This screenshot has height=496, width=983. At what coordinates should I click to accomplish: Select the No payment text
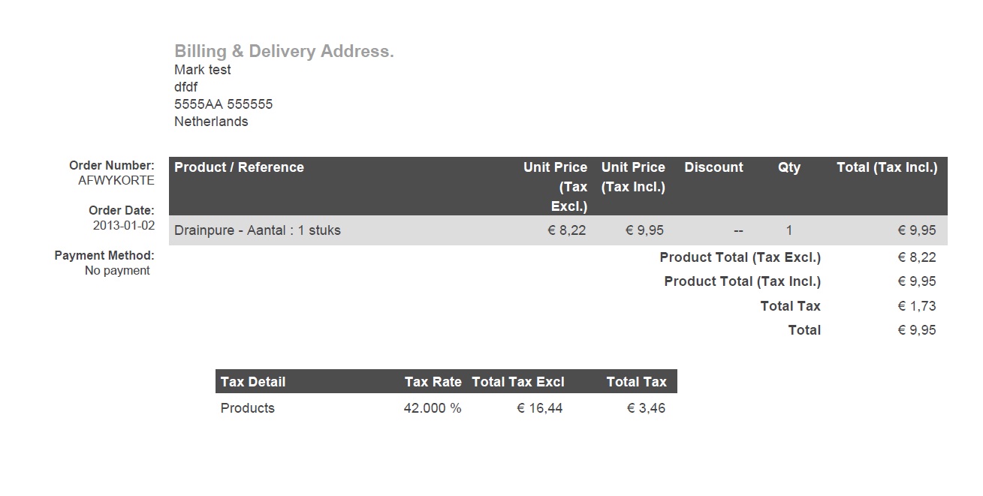tap(117, 270)
